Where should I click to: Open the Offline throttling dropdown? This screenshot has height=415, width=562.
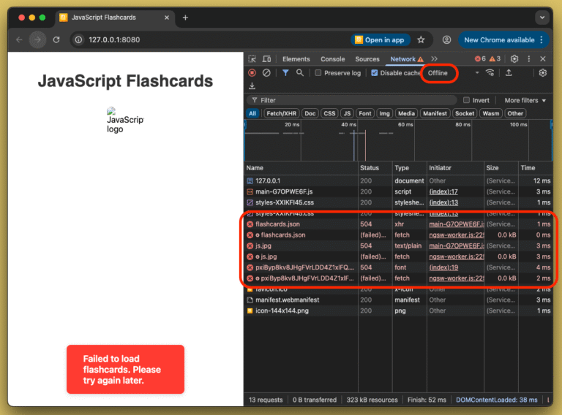(454, 73)
